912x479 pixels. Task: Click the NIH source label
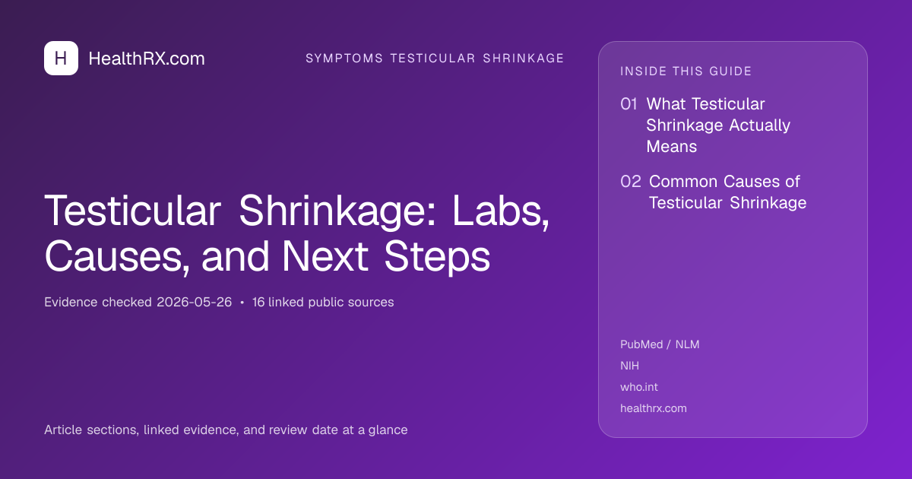[630, 366]
